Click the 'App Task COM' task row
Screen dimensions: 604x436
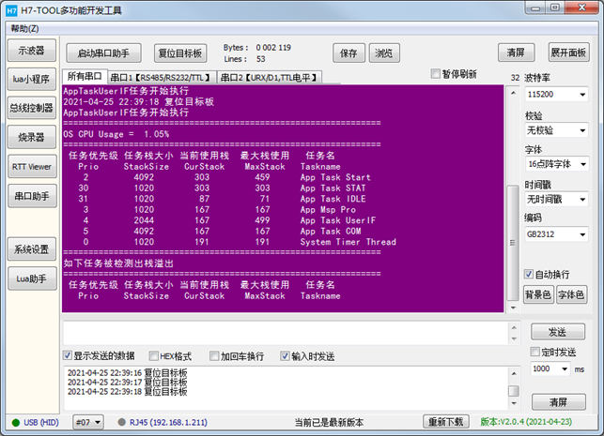tap(222, 231)
